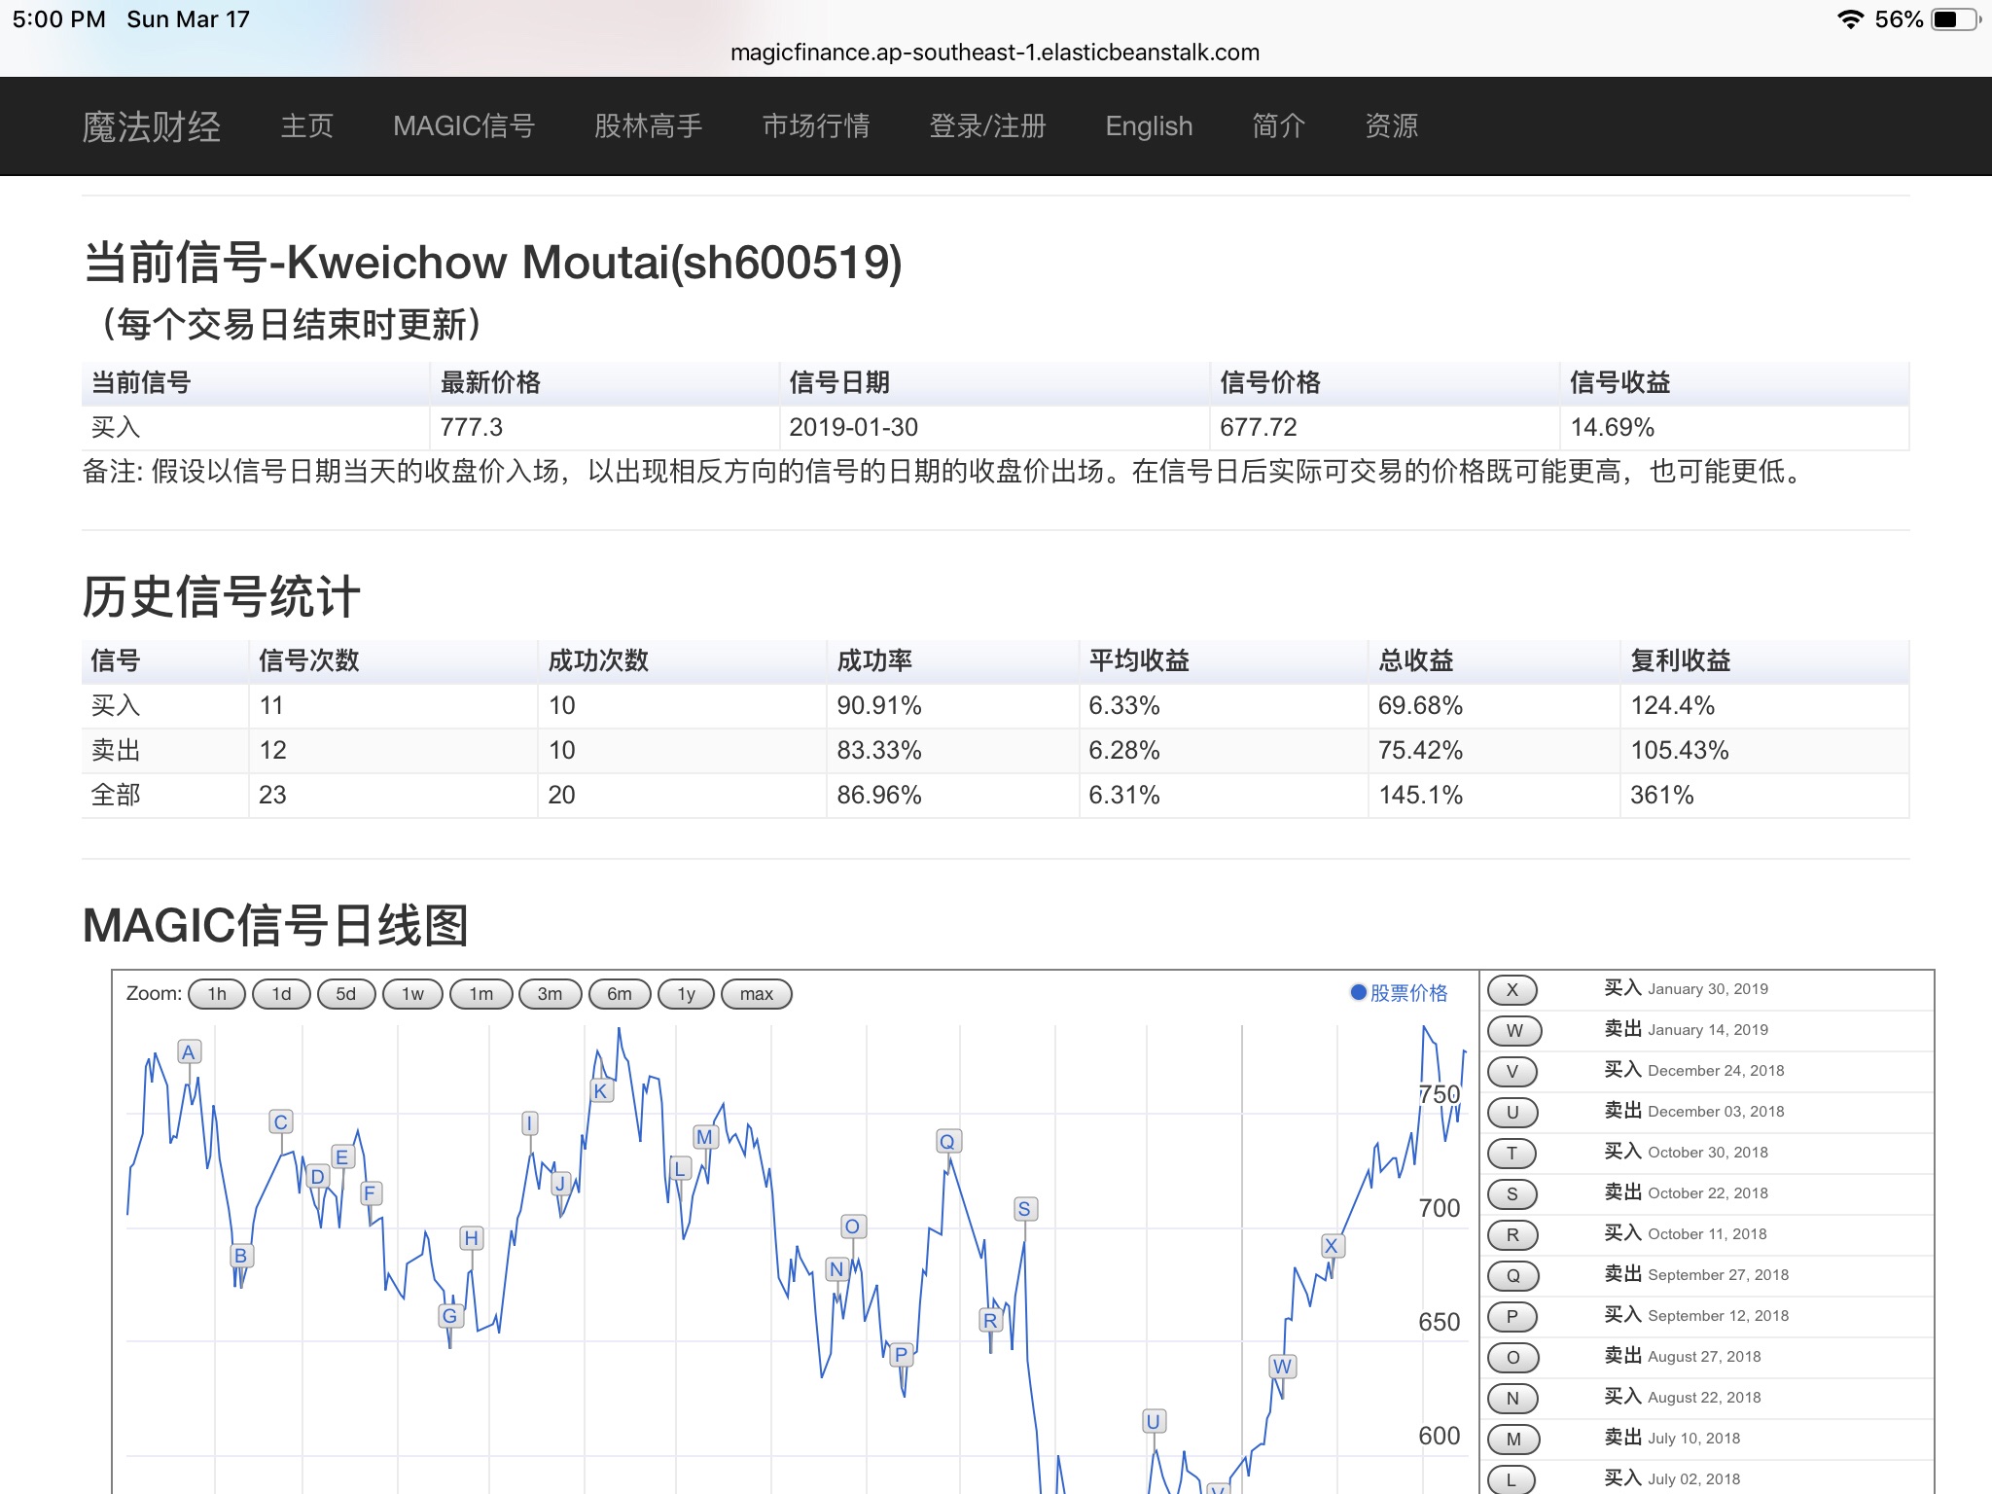The height and width of the screenshot is (1494, 1992).
Task: Click chart flag marker C
Action: coord(280,1122)
